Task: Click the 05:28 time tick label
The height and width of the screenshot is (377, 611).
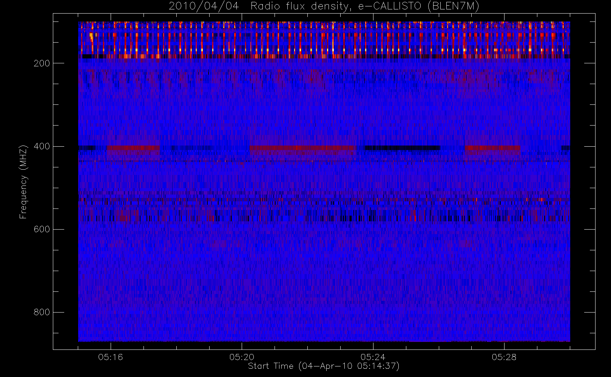Action: [504, 357]
